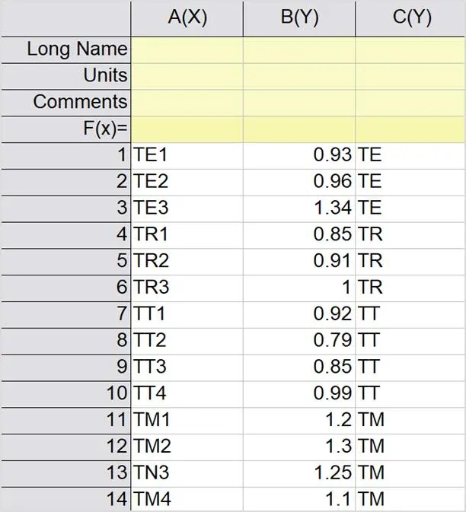This screenshot has width=466, height=512.
Task: Select the B(Y) column header
Action: pos(299,18)
